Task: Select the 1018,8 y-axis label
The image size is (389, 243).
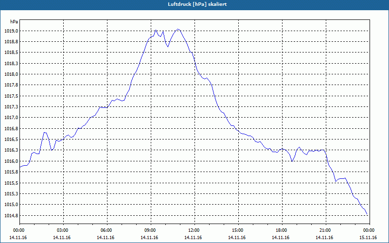Action: point(11,42)
